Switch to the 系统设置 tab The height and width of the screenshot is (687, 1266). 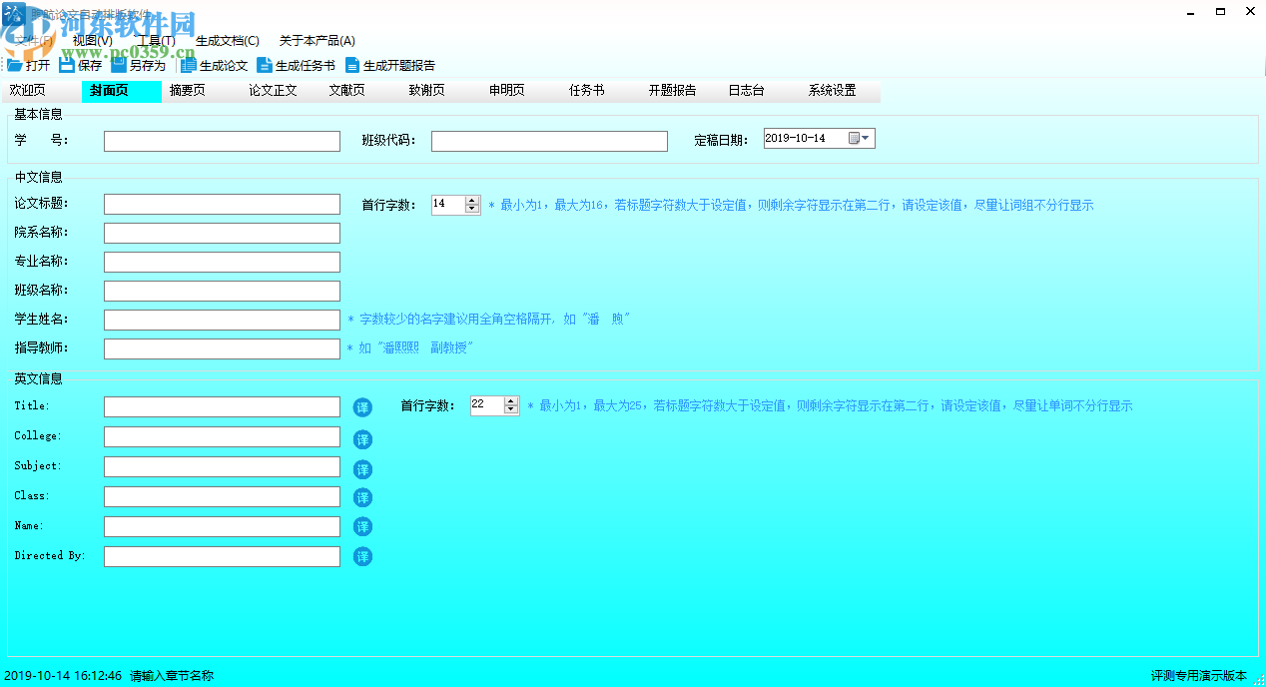(x=840, y=91)
